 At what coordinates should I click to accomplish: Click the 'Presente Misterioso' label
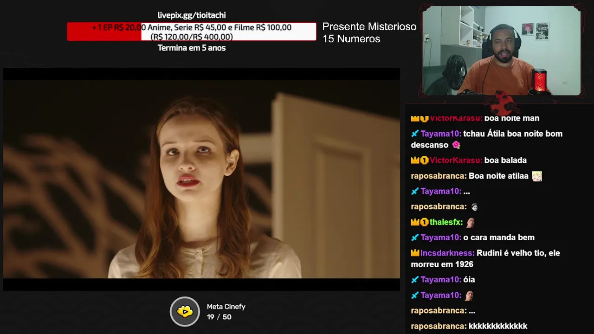(369, 27)
